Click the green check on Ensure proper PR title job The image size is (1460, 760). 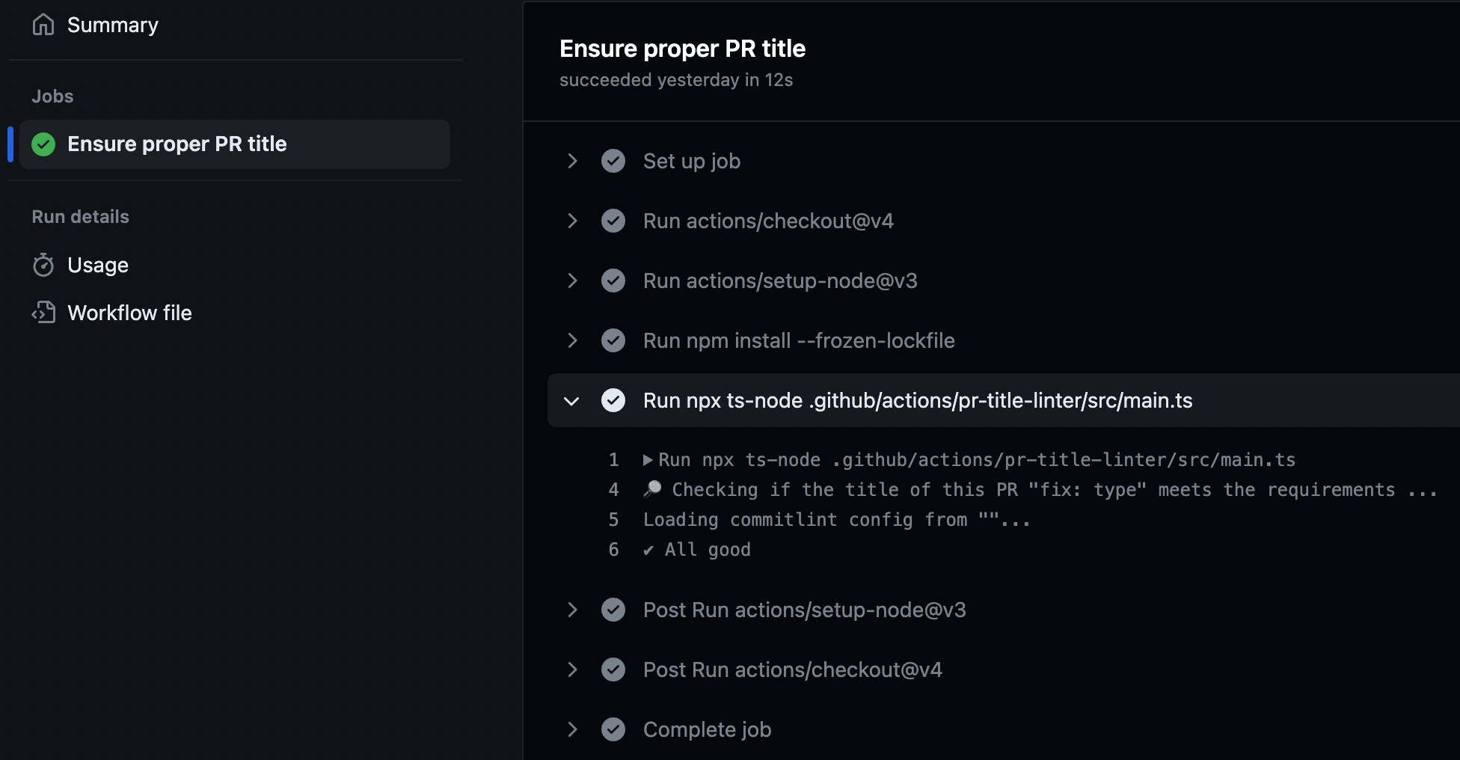click(x=43, y=144)
